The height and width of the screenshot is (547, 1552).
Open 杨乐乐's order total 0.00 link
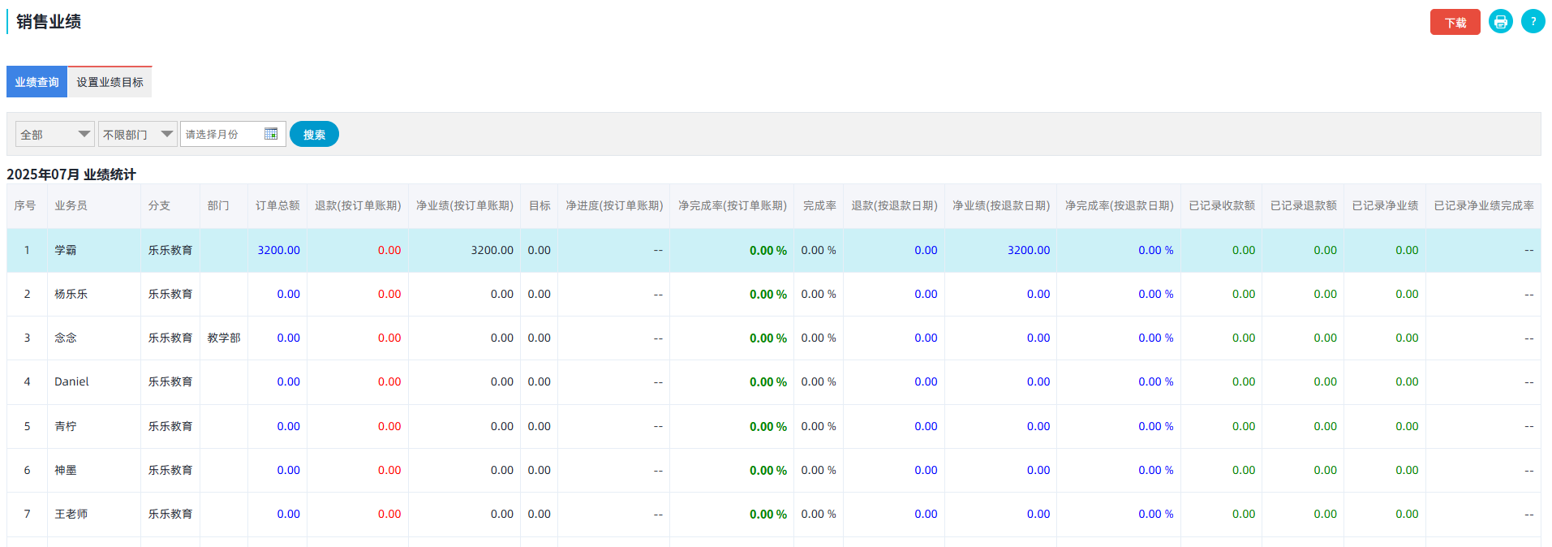(288, 294)
